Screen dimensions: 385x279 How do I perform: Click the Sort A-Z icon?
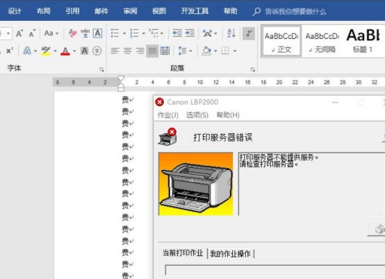(231, 33)
